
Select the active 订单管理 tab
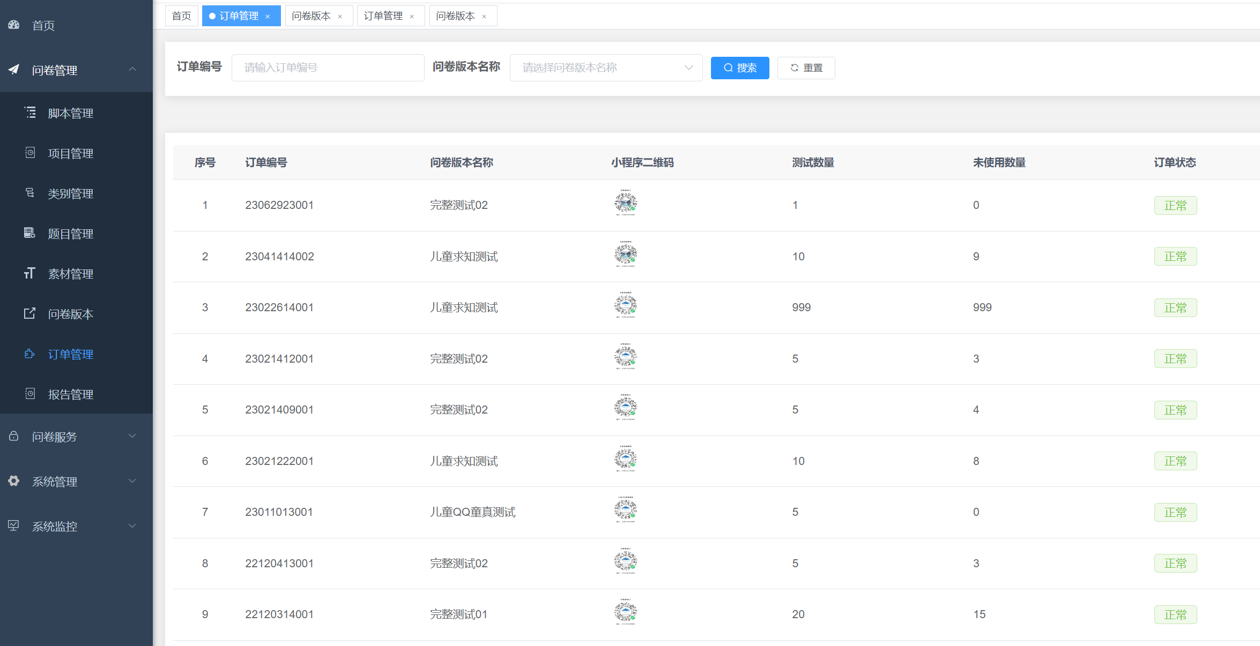click(x=239, y=16)
